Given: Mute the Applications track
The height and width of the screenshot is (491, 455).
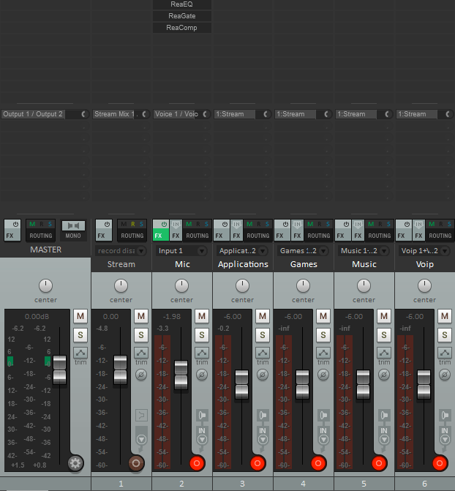Looking at the screenshot, I should 263,316.
